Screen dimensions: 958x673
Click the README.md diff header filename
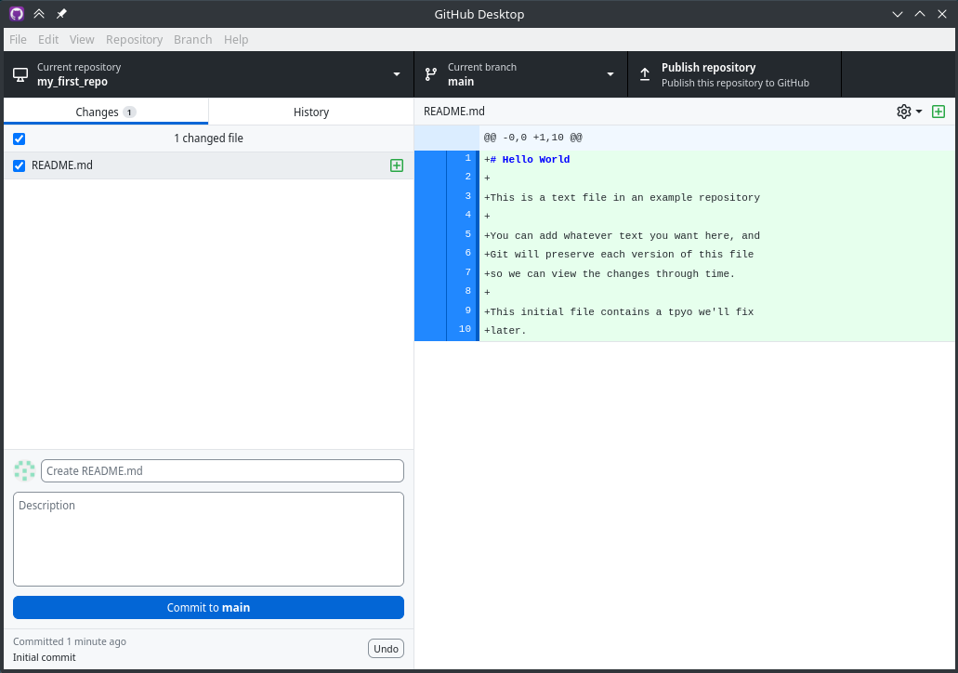454,112
